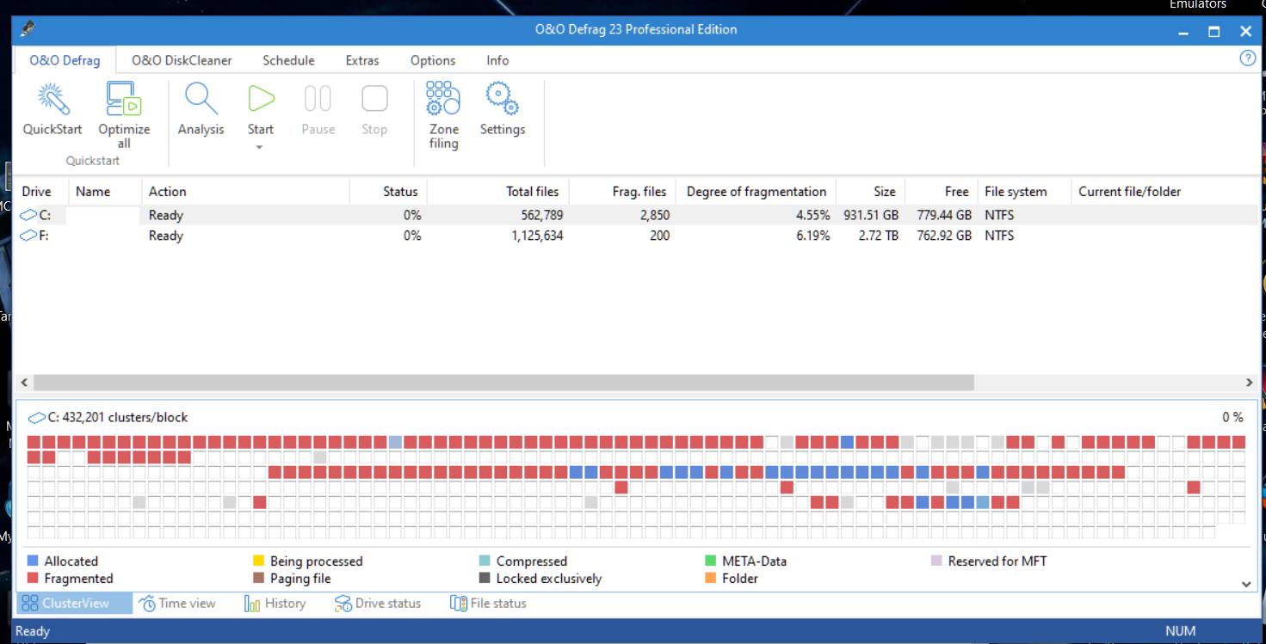Select drive F: row in list
The image size is (1266, 644).
pyautogui.click(x=39, y=236)
